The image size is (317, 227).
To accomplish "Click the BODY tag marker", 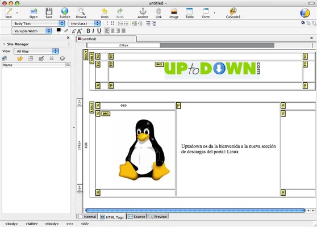I will coord(86,54).
